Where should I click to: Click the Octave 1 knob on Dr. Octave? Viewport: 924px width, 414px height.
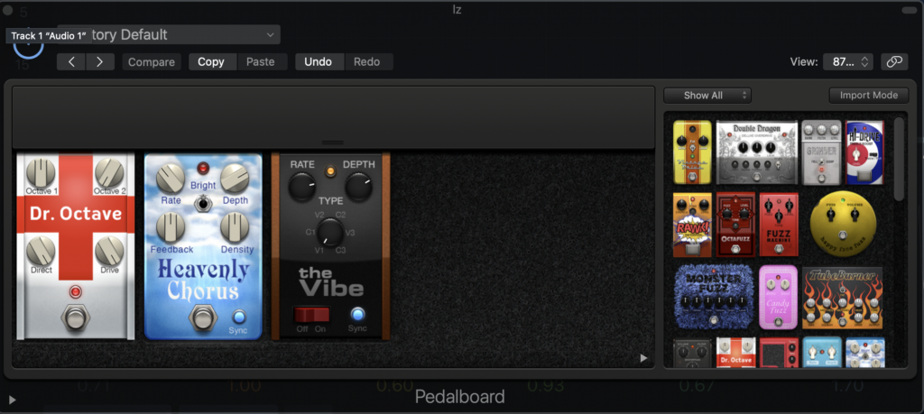point(42,172)
